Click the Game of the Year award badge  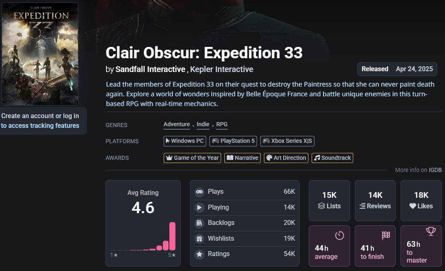192,158
